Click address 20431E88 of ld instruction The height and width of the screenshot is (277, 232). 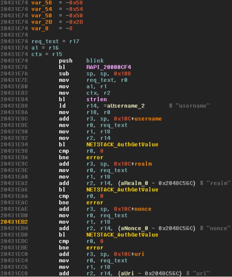pyautogui.click(x=14, y=106)
